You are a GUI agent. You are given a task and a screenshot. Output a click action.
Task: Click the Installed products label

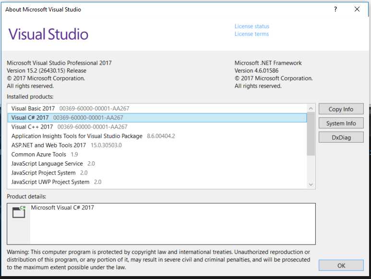click(x=30, y=97)
